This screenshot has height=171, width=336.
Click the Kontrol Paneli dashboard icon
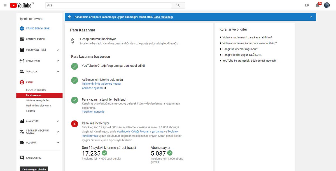click(22, 39)
